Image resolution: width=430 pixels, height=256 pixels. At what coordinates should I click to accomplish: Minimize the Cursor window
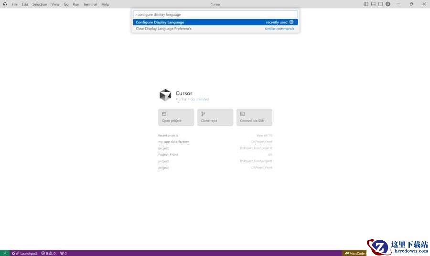399,4
